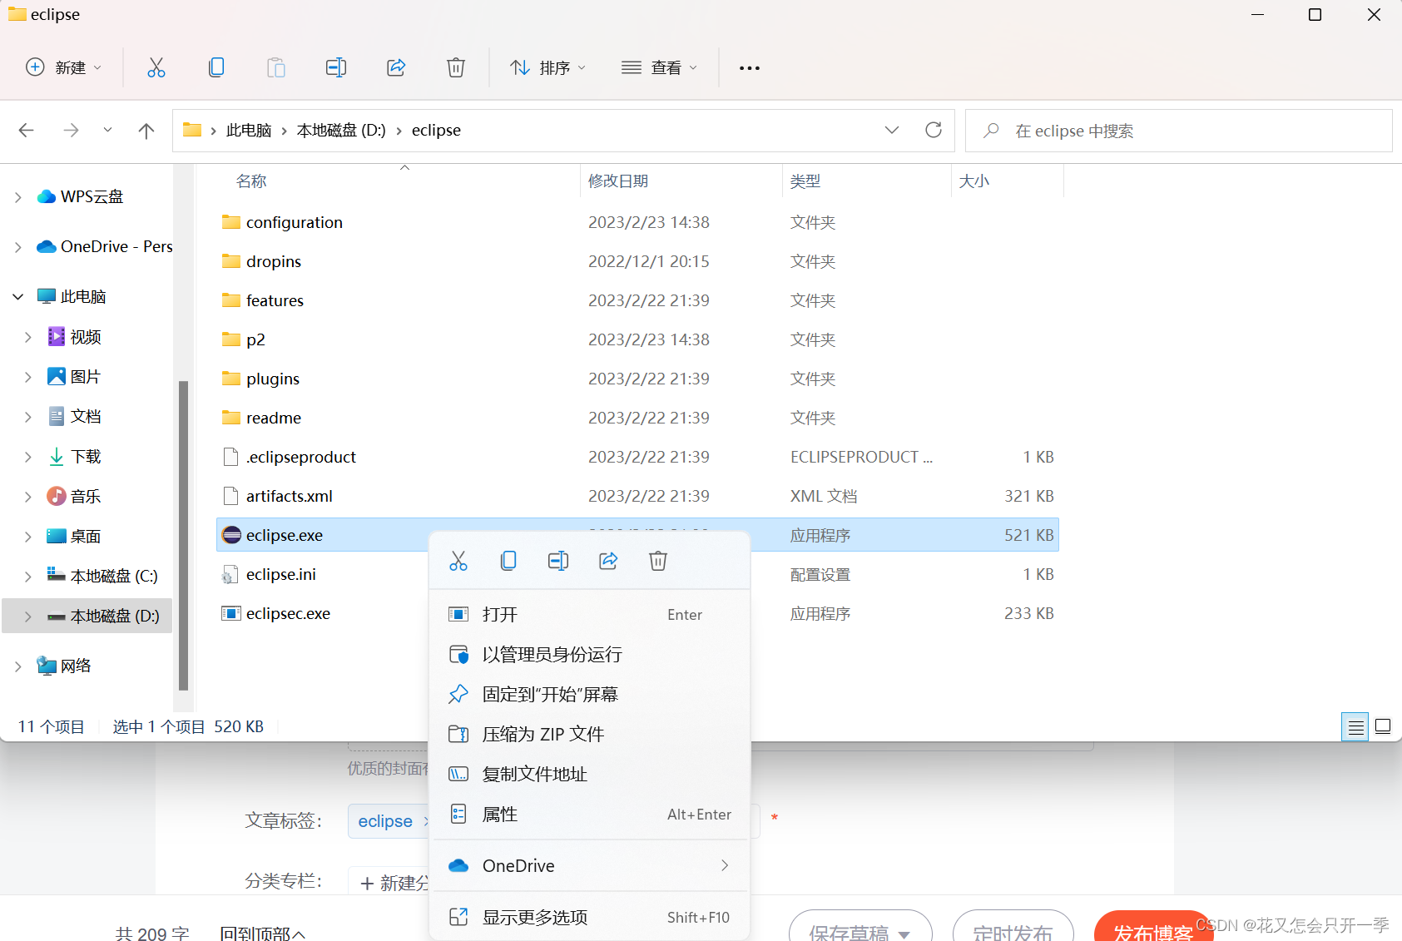This screenshot has width=1402, height=941.
Task: Click the paste icon in the toolbar
Action: [x=276, y=67]
